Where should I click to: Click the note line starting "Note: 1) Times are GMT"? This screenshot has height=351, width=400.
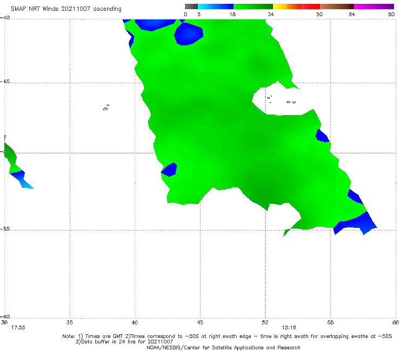[227, 336]
